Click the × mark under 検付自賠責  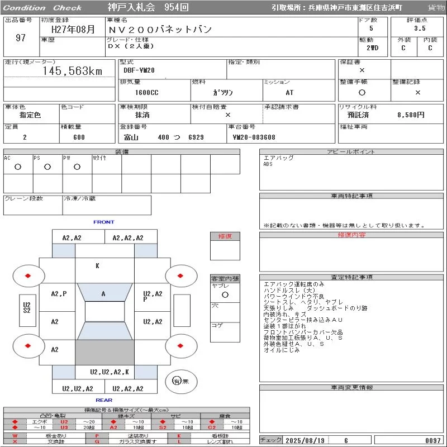coord(228,115)
